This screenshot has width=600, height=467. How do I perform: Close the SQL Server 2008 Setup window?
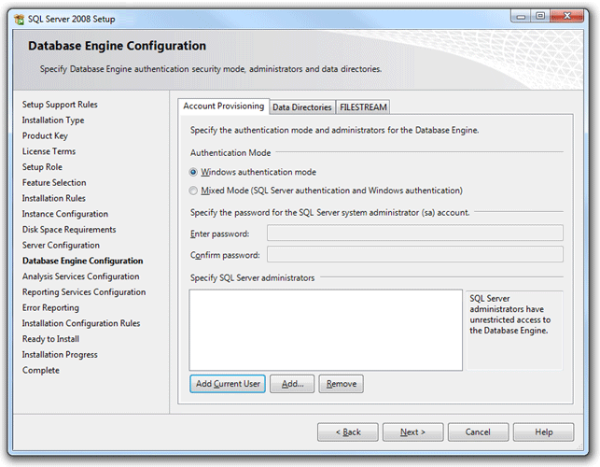pos(567,16)
